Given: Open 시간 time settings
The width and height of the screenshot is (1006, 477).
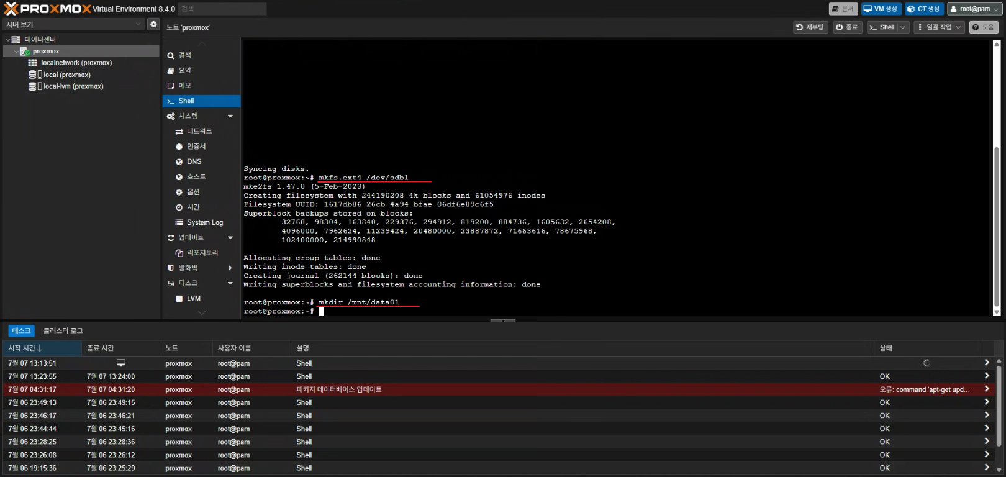Looking at the screenshot, I should pyautogui.click(x=201, y=207).
